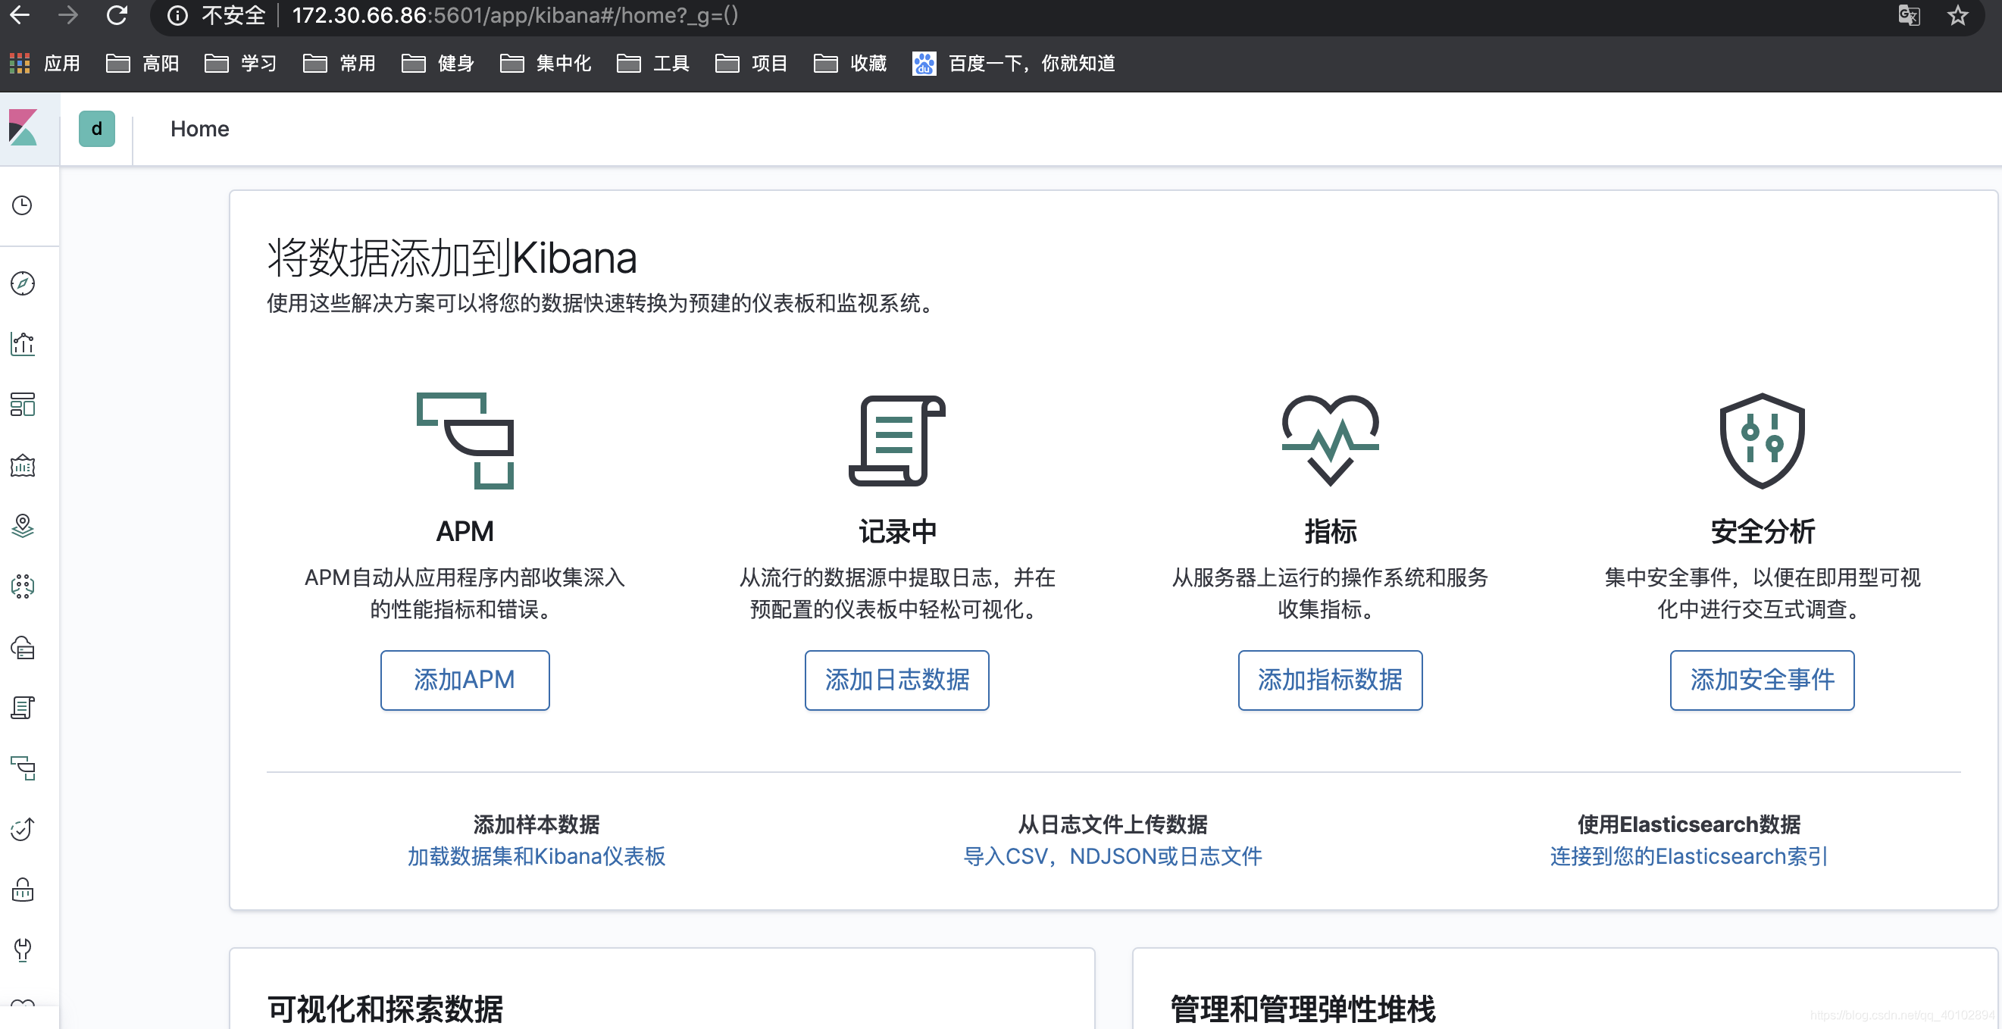Open the 高阳 bookmark folder

point(142,63)
